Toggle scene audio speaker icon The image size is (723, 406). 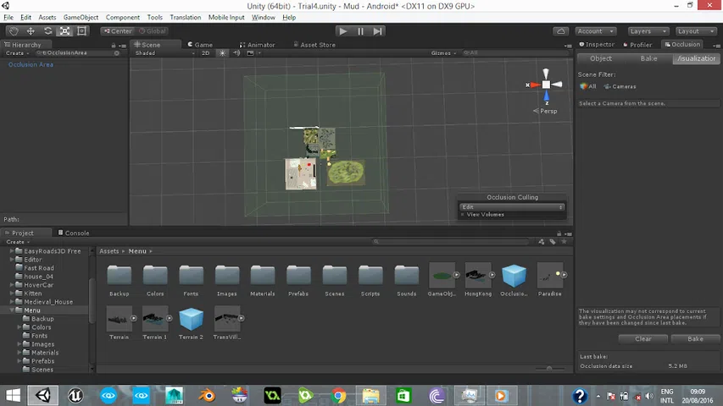coord(237,52)
